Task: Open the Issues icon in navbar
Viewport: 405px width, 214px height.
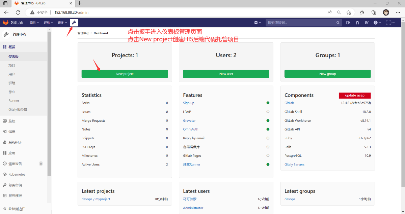Action: (348, 23)
